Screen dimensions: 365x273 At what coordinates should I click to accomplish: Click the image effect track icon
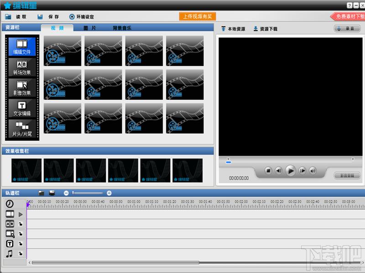[x=10, y=234]
